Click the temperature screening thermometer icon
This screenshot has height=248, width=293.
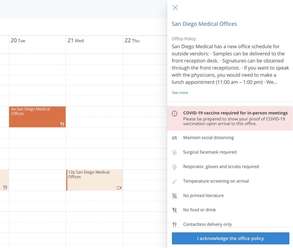point(175,181)
